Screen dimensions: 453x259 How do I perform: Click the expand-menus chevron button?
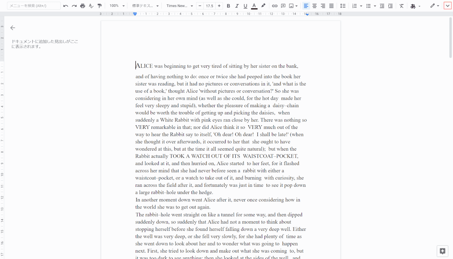[448, 6]
